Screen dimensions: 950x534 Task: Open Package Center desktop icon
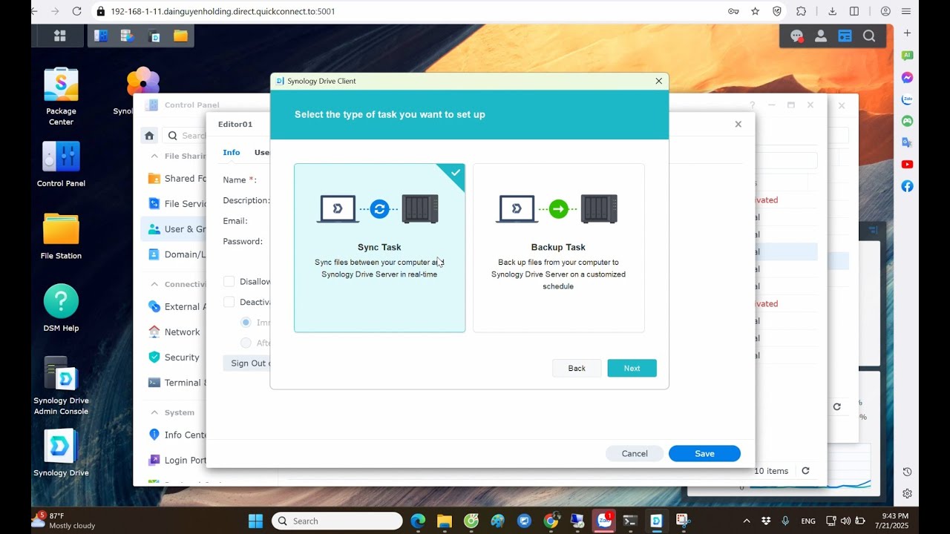(61, 96)
